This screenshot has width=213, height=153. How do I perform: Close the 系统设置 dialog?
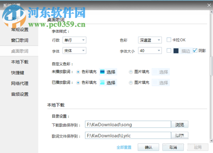pyautogui.click(x=209, y=5)
